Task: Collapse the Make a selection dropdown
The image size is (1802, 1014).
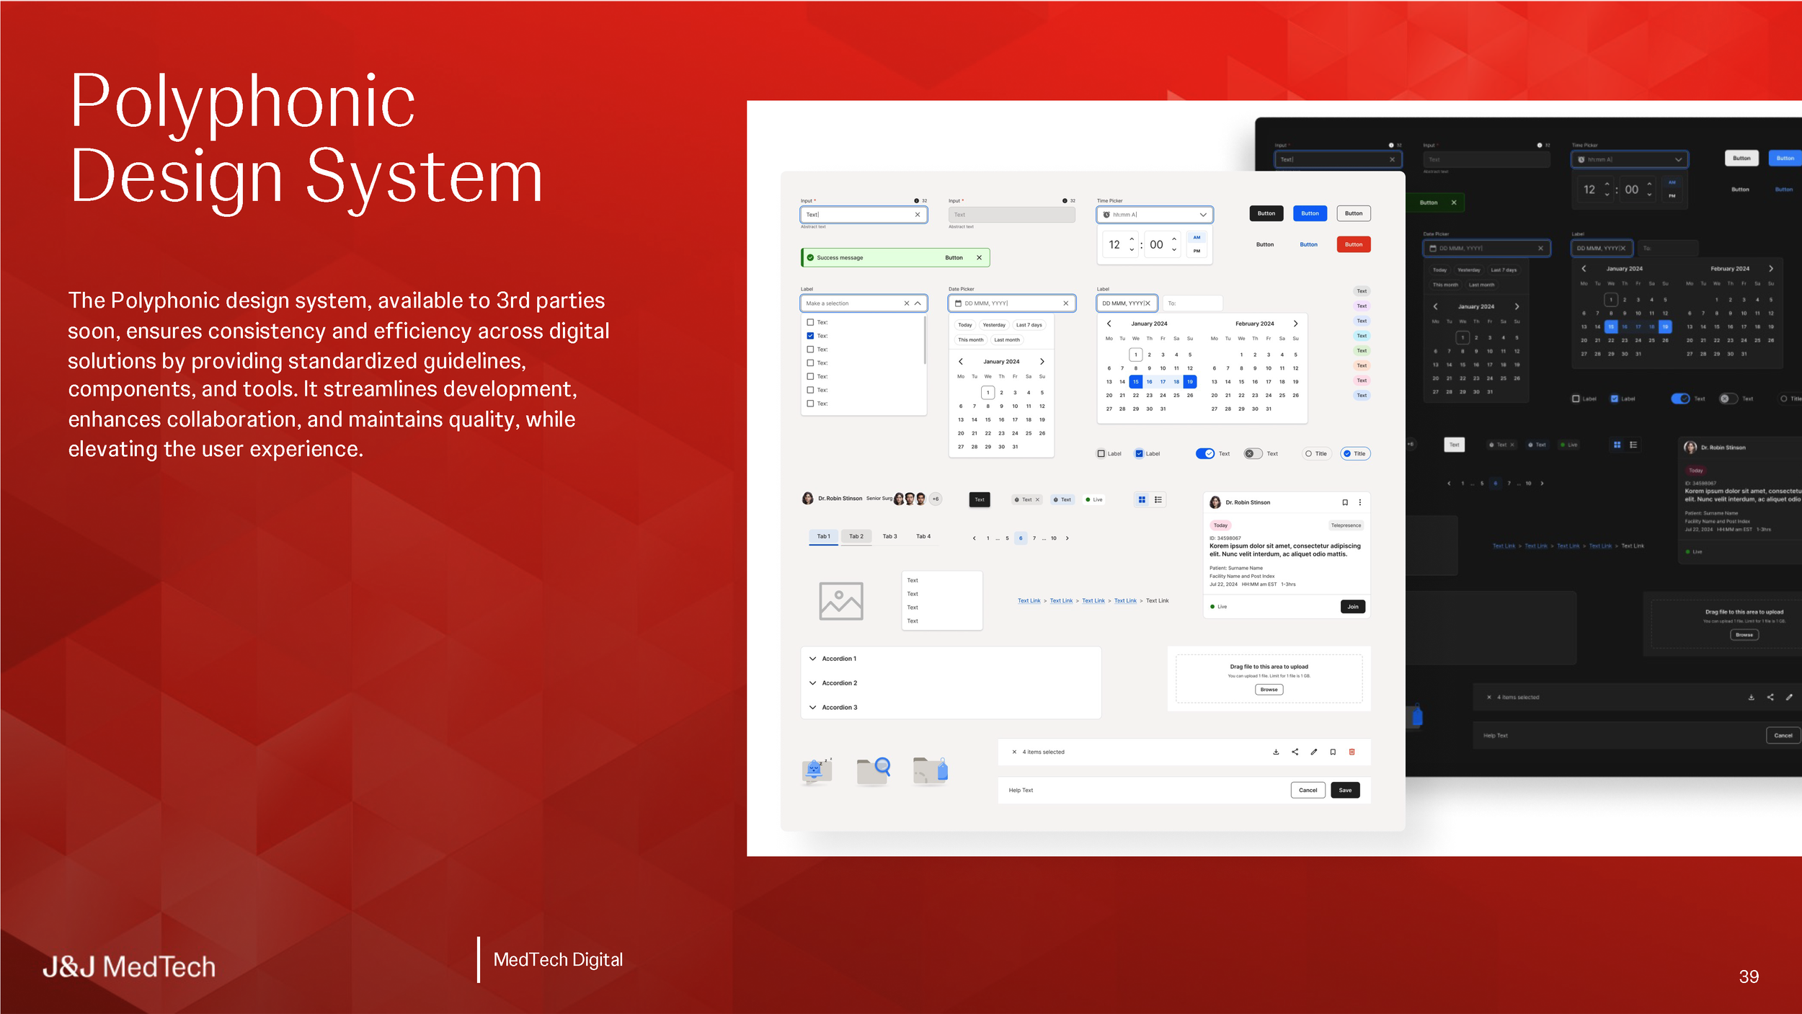Action: (x=918, y=303)
